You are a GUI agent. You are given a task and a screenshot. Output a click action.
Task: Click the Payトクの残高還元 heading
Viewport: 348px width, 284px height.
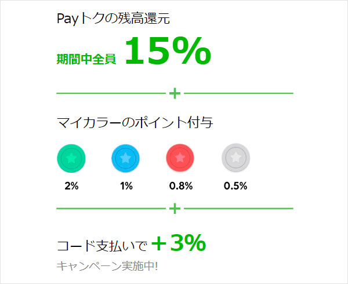click(114, 19)
